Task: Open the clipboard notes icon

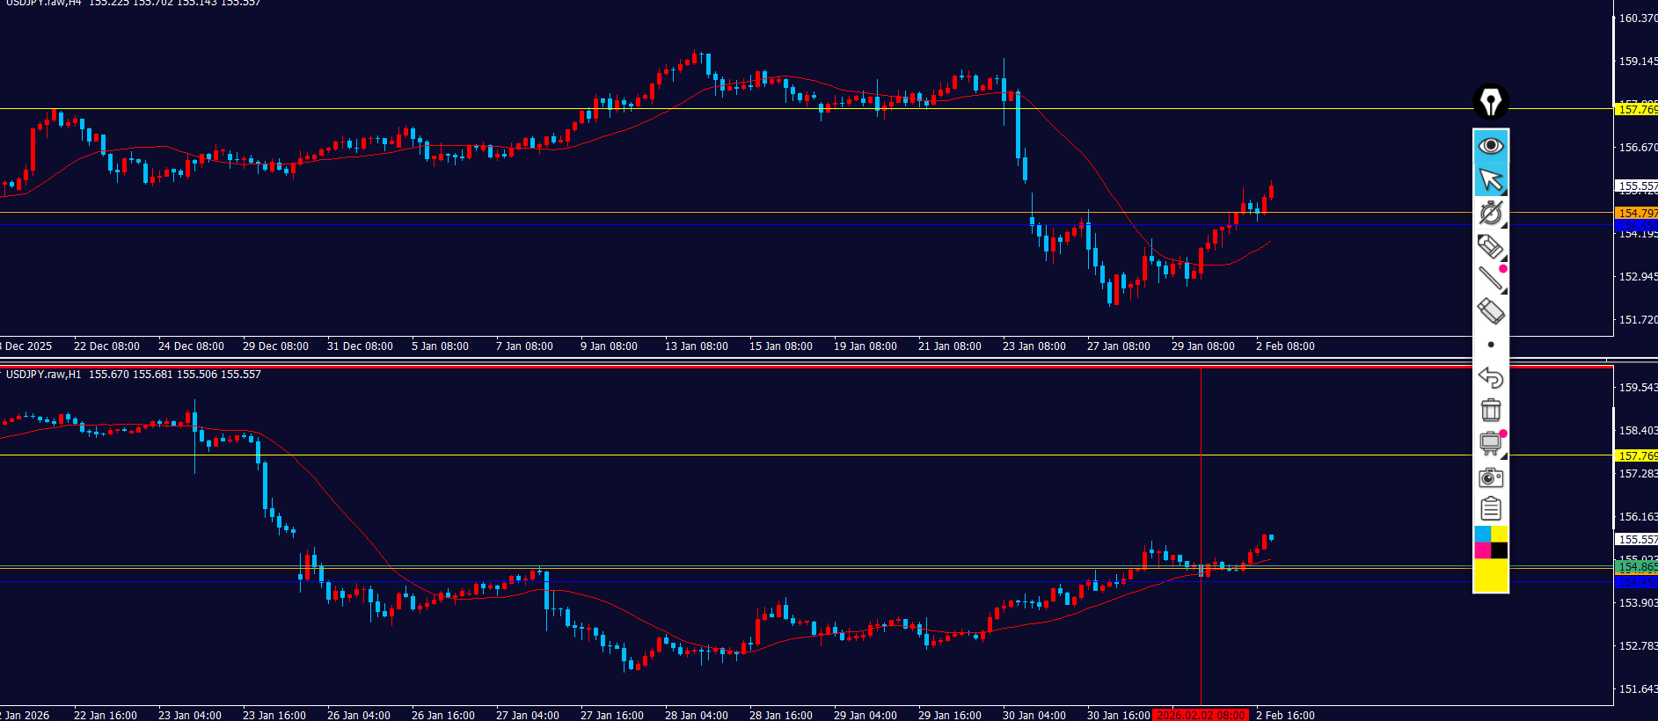Action: pos(1490,509)
